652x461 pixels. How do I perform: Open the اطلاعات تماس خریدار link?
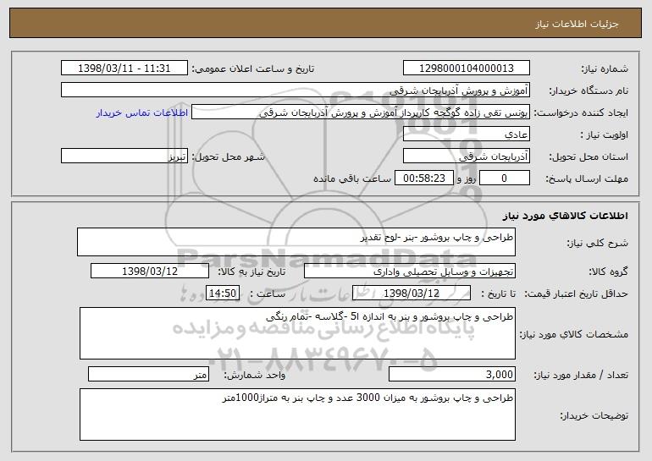[142, 113]
